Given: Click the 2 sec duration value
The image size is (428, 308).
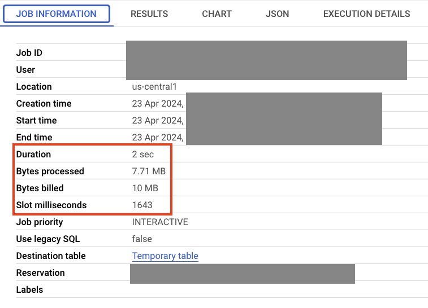Looking at the screenshot, I should [x=142, y=155].
